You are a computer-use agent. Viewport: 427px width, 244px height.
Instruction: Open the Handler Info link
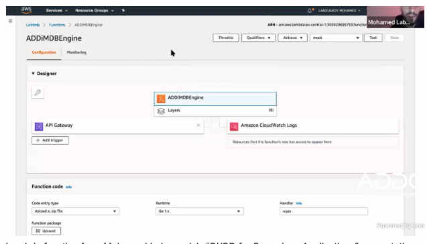coord(299,203)
